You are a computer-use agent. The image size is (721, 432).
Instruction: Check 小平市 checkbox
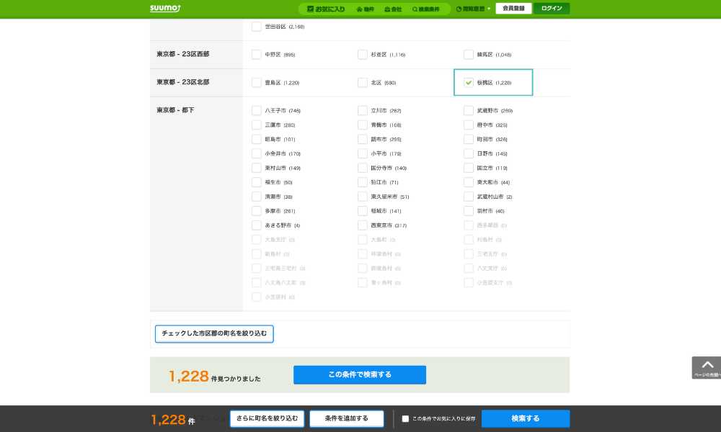tap(363, 153)
